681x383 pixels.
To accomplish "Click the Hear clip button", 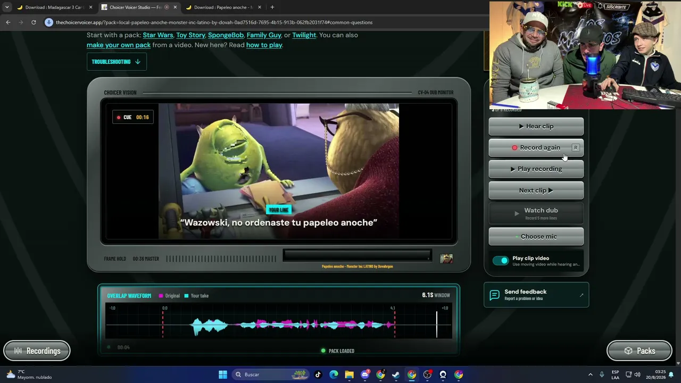I will pyautogui.click(x=536, y=127).
